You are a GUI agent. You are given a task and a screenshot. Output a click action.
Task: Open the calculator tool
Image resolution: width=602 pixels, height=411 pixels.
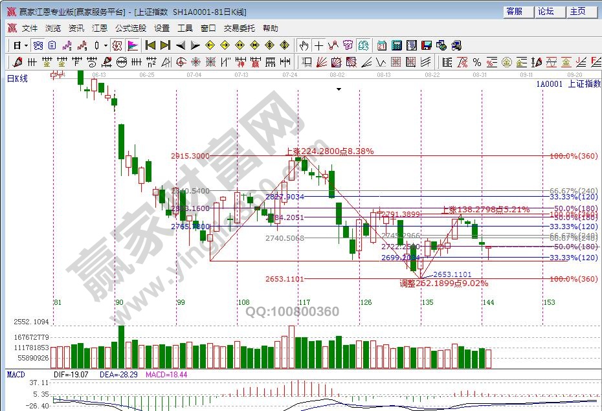396,45
